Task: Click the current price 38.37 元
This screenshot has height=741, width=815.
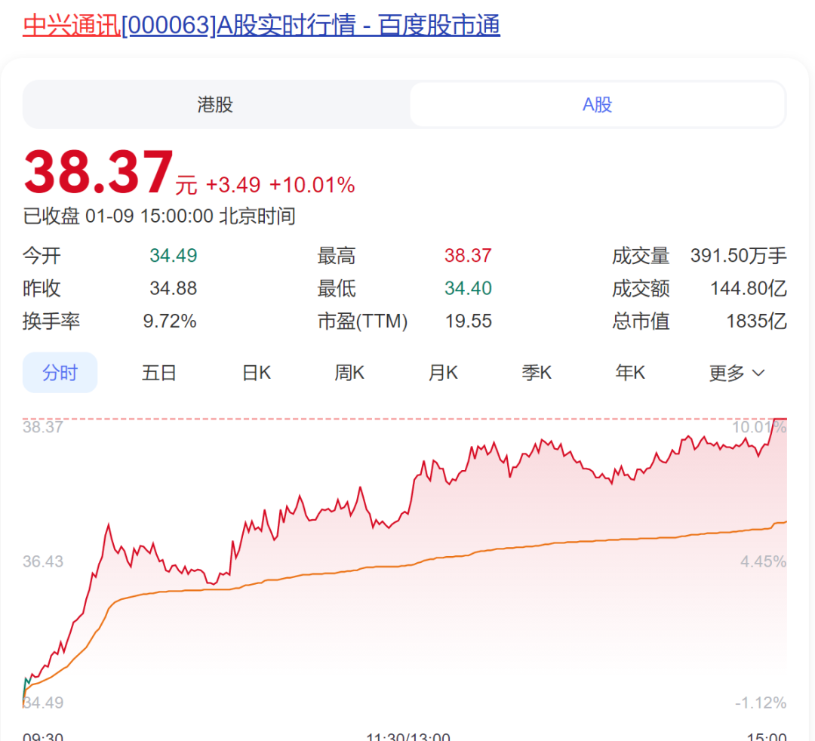Action: tap(111, 173)
